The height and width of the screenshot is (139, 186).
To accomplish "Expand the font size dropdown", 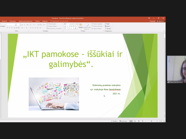I will pos(20,25).
